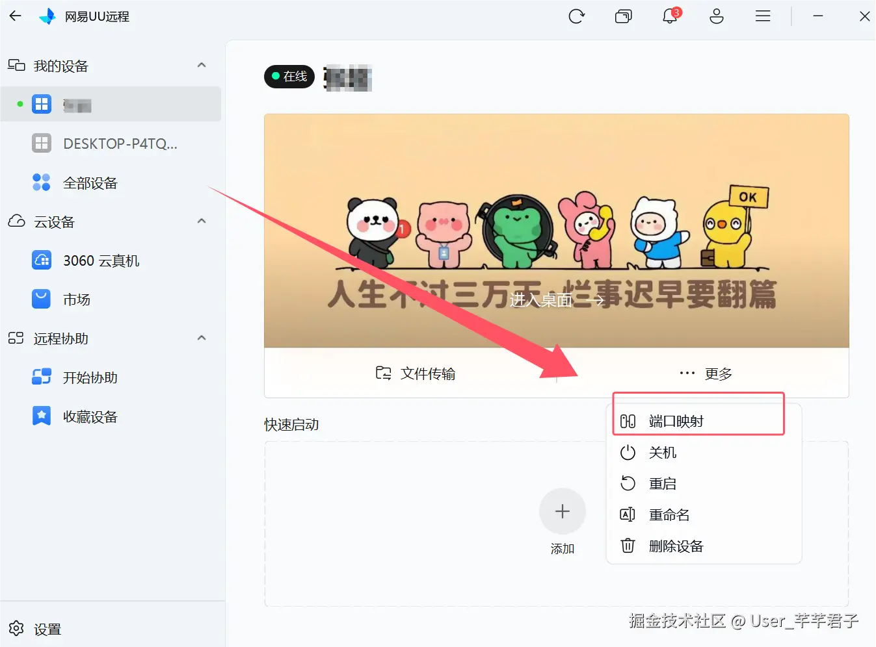Viewport: 876px width, 647px height.
Task: Click the 在线 status badge
Action: [x=289, y=76]
